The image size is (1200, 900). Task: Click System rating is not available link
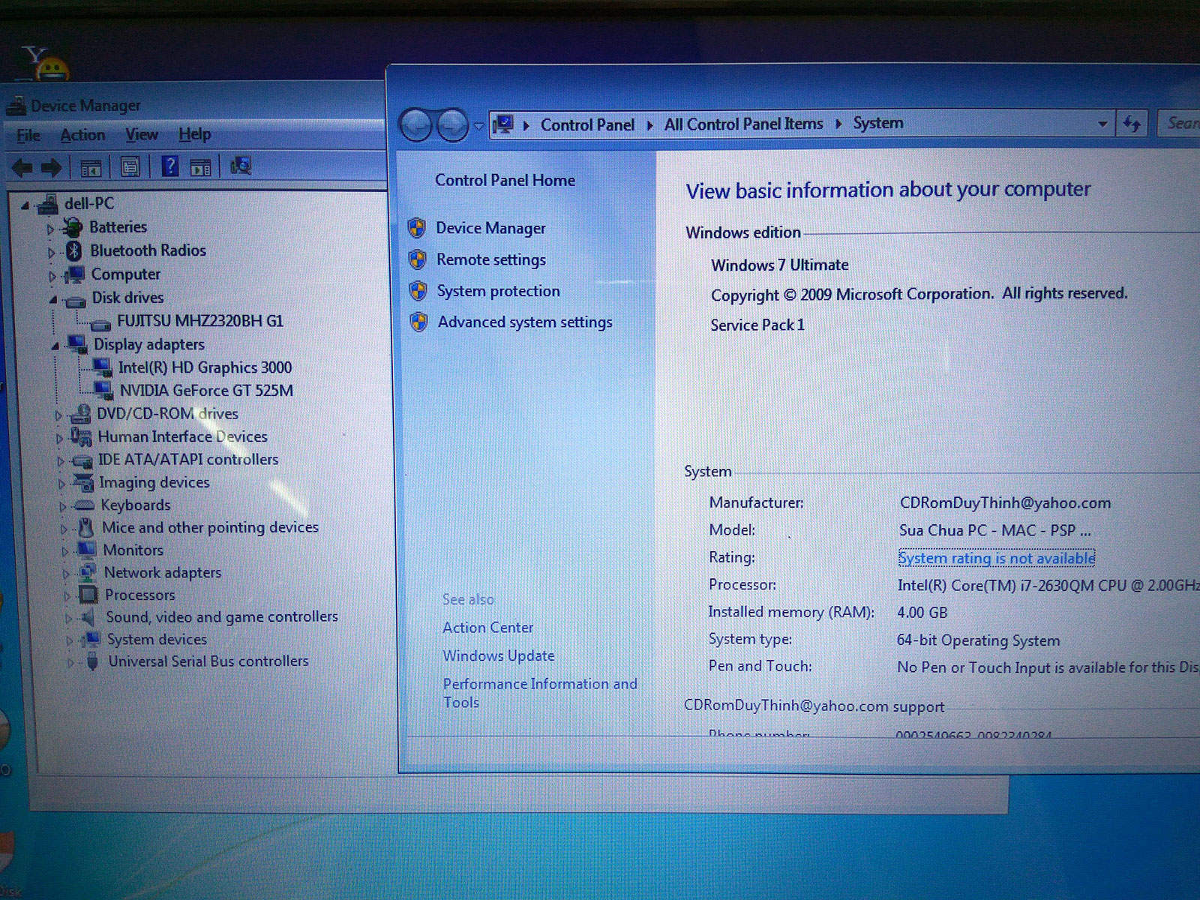(996, 558)
